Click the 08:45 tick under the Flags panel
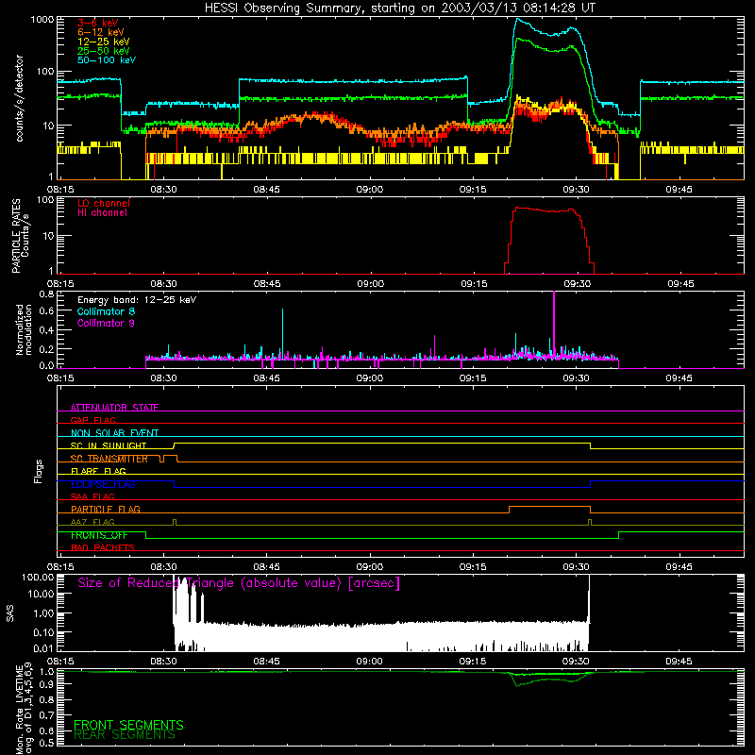 pyautogui.click(x=266, y=567)
